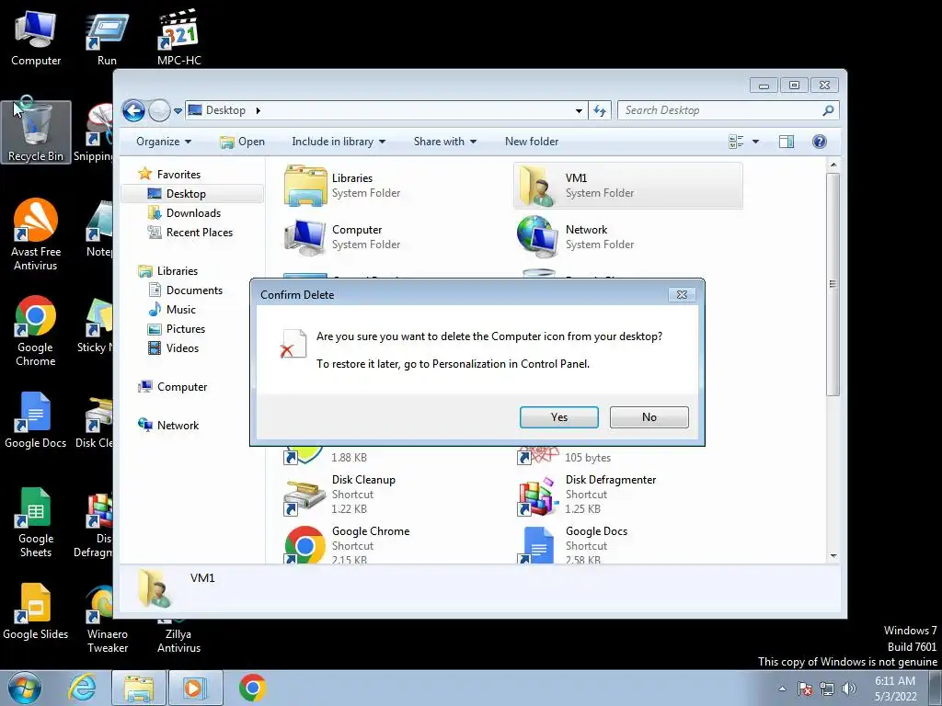The image size is (942, 706).
Task: Open the clock showing 6:11 AM
Action: (895, 689)
